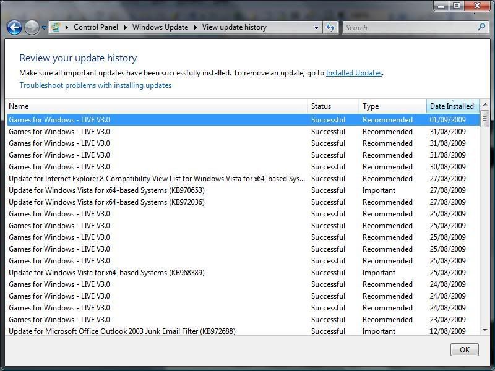Confirm with the OK button
The width and height of the screenshot is (495, 371).
point(465,349)
